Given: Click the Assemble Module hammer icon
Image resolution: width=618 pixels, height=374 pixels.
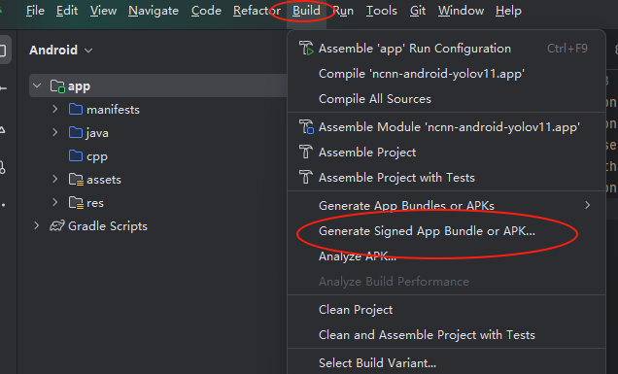Looking at the screenshot, I should (306, 127).
